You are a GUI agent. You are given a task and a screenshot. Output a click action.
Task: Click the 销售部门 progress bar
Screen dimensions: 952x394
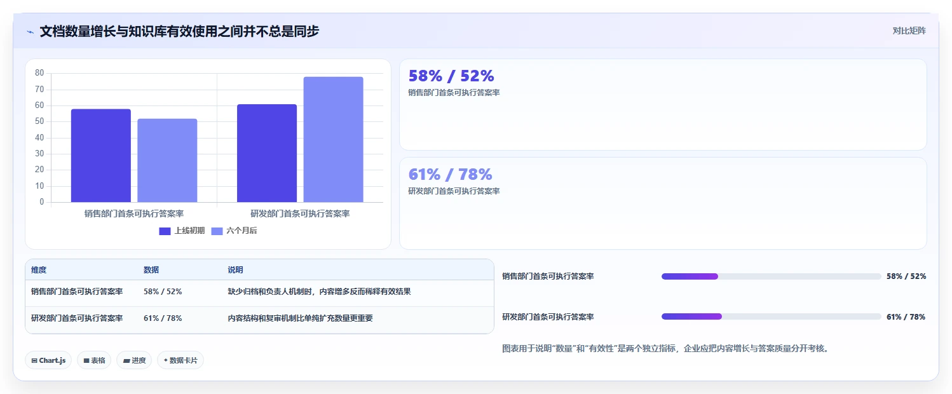click(x=772, y=276)
